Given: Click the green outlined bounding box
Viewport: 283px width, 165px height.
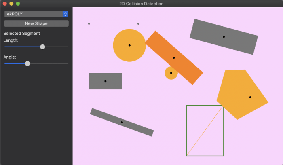Looking at the screenshot, I should (x=187, y=129).
